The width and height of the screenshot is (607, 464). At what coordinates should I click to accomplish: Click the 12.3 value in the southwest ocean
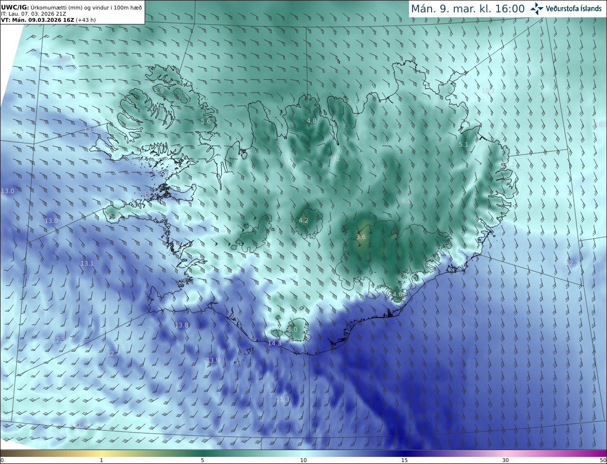59,340
